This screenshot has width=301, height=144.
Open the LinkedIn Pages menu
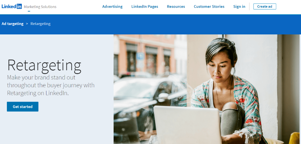pos(145,7)
